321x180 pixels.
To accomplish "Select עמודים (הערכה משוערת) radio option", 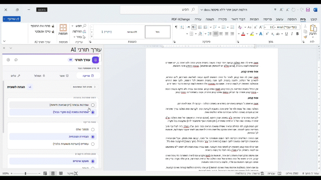I will pos(93,144).
